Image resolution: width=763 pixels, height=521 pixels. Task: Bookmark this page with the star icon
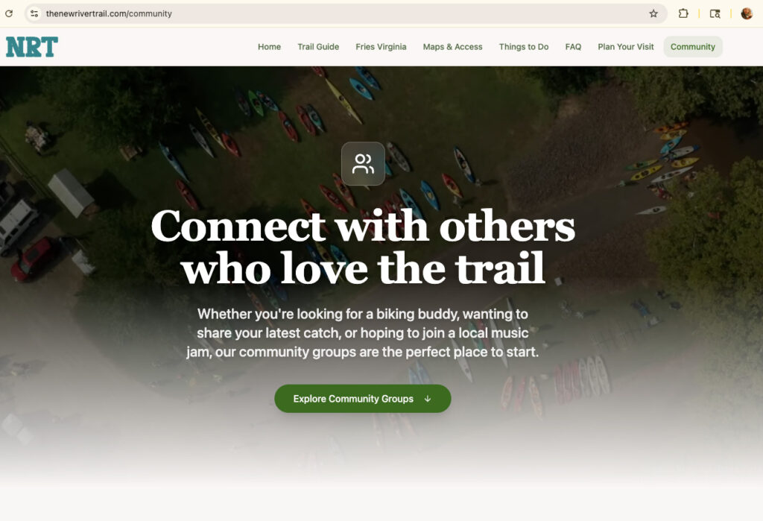click(x=653, y=13)
